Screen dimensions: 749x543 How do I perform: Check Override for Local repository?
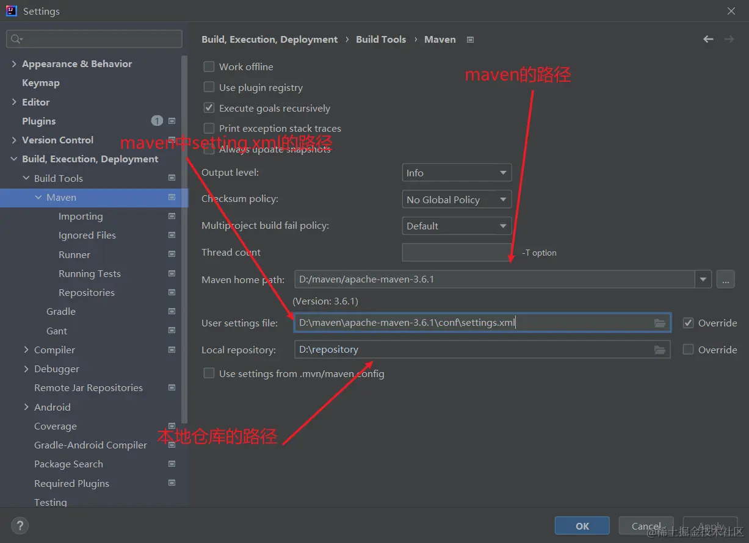point(688,350)
